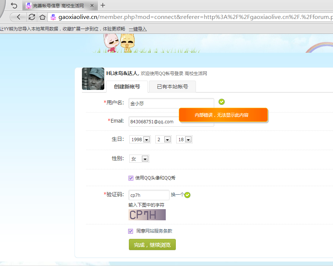
Task: Open a new tab with plus button
Action: click(103, 5)
